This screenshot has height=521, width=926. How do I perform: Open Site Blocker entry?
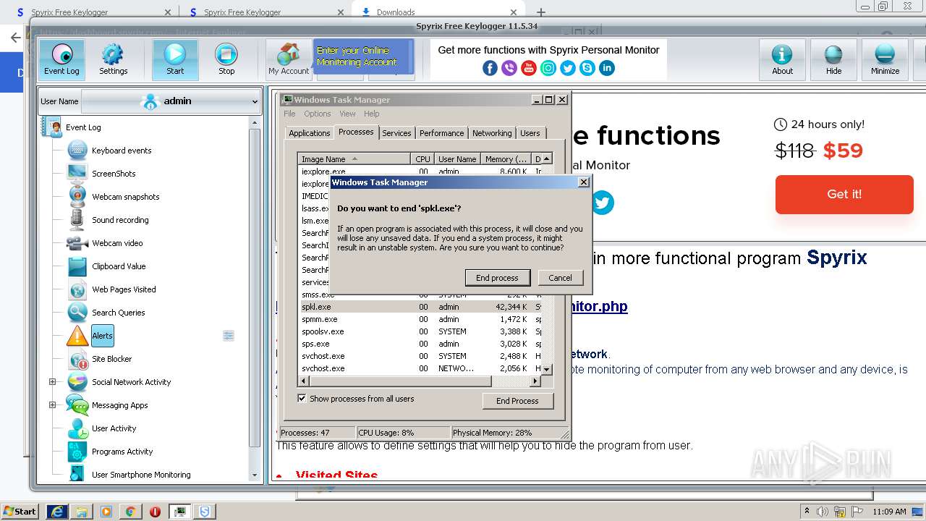[x=111, y=359]
